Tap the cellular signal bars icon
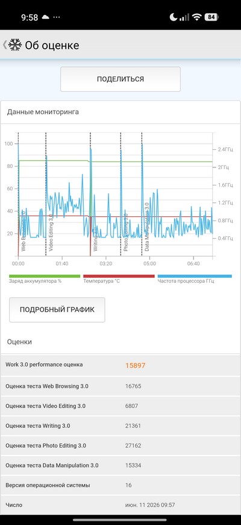Screen dimensions: 241x525 coord(184,17)
